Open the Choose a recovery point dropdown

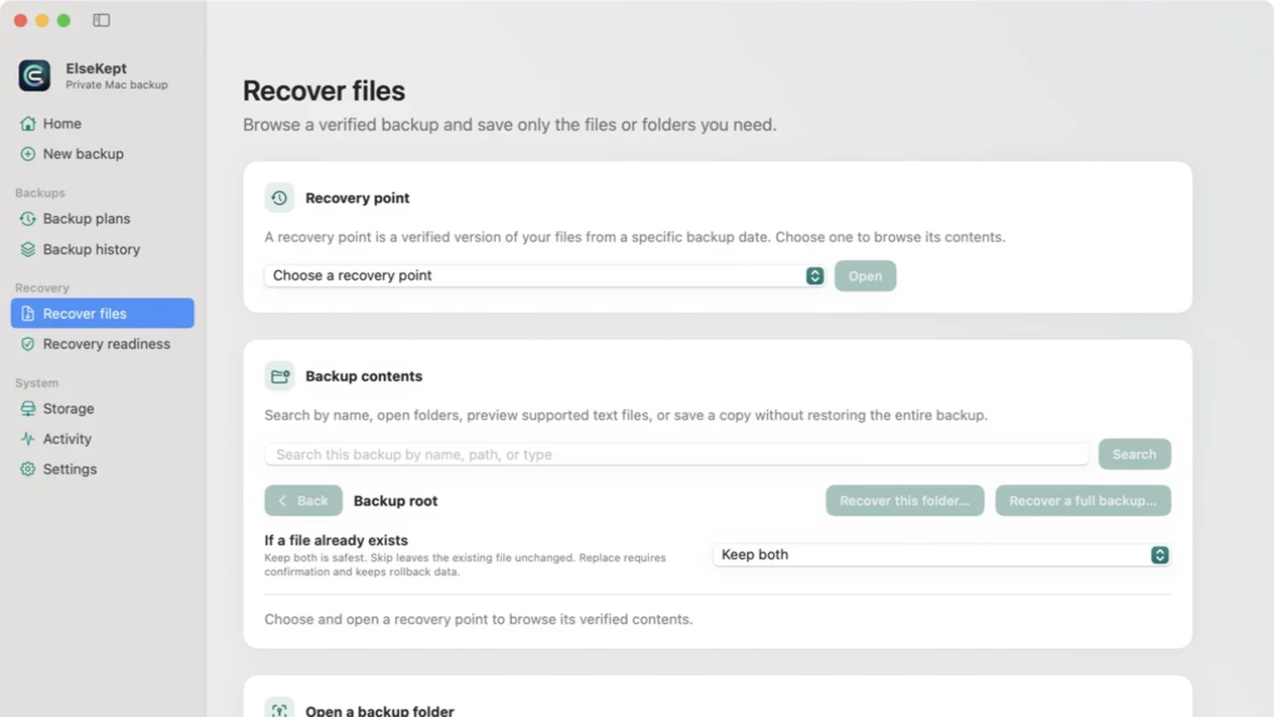point(544,275)
